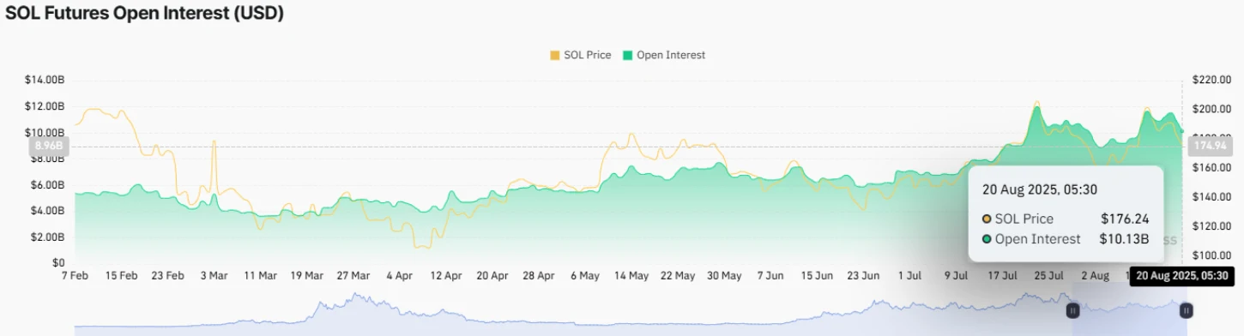Click the 17 Jul date label
This screenshot has height=336, width=1244.
point(1002,276)
